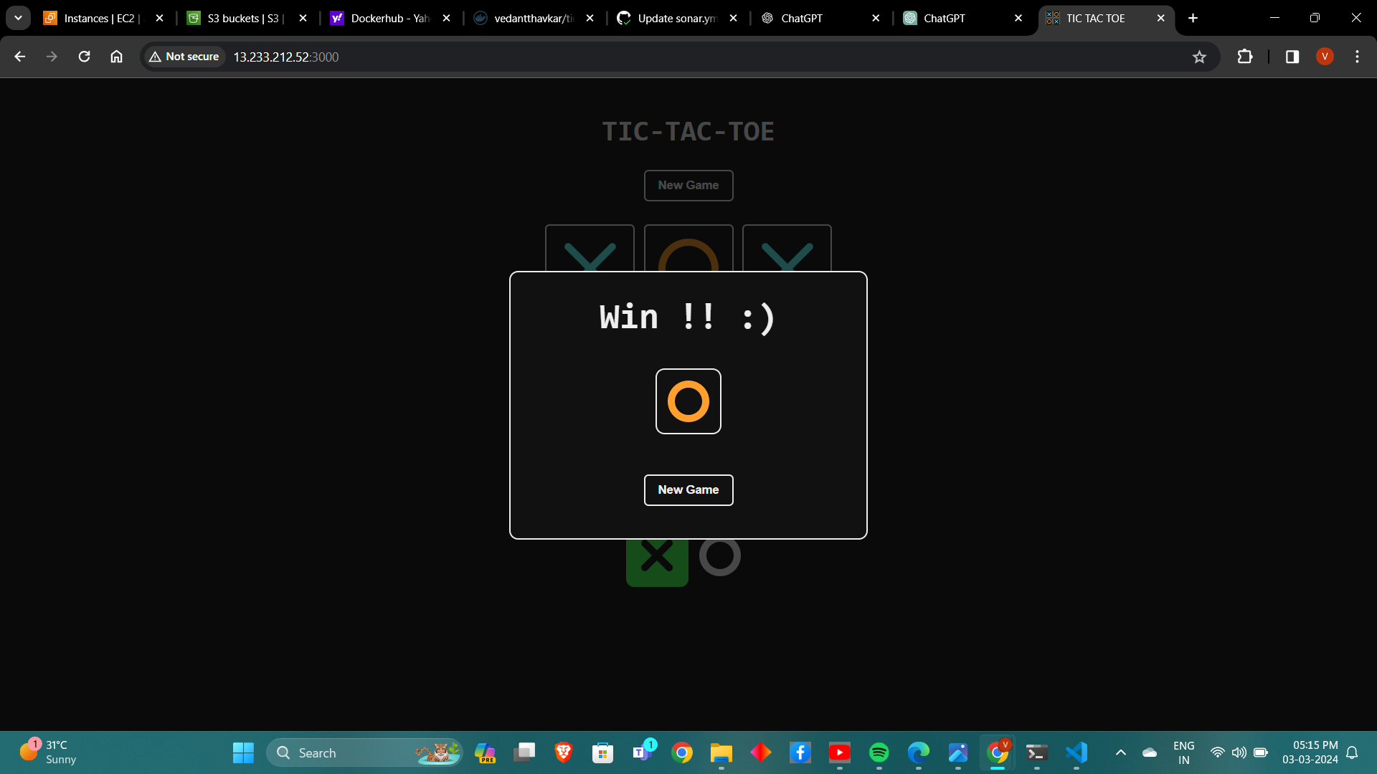Click the X mark icon bottom-left cell
The width and height of the screenshot is (1377, 774).
click(656, 557)
